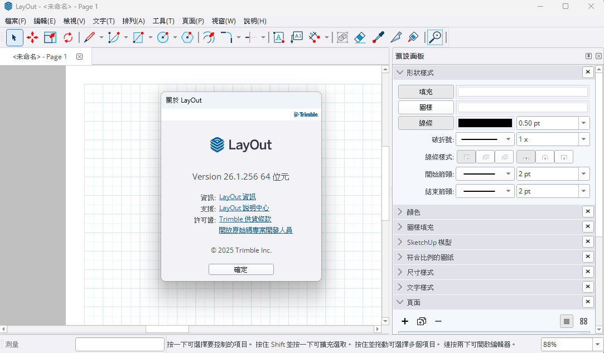Add a new page with plus icon
Screen dimensions: 604x353
[x=405, y=321]
